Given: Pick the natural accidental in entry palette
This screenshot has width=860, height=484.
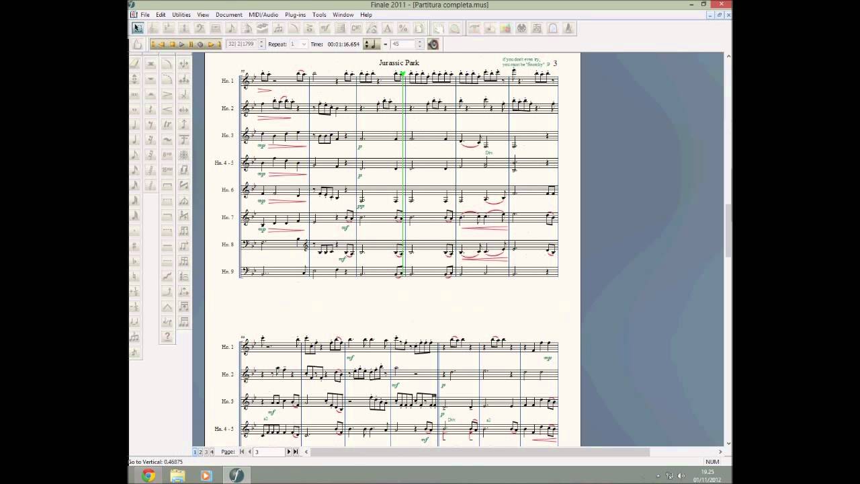Looking at the screenshot, I should [x=134, y=276].
